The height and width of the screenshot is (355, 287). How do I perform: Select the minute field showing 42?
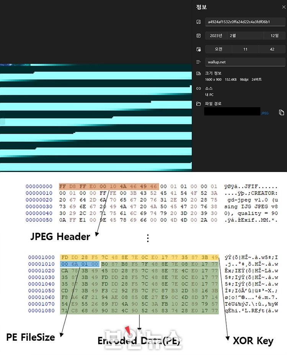[x=272, y=49]
